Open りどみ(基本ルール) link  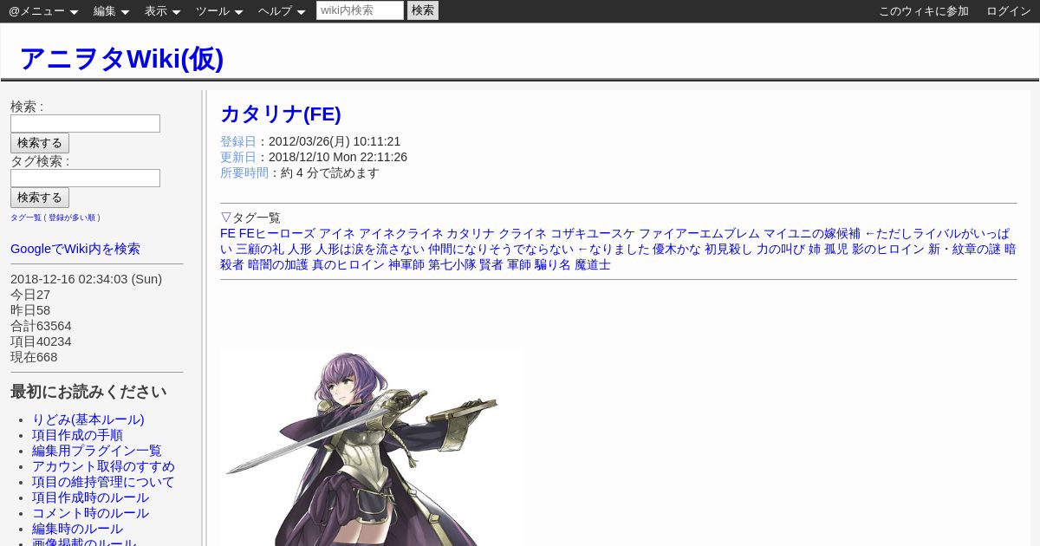[x=88, y=419]
